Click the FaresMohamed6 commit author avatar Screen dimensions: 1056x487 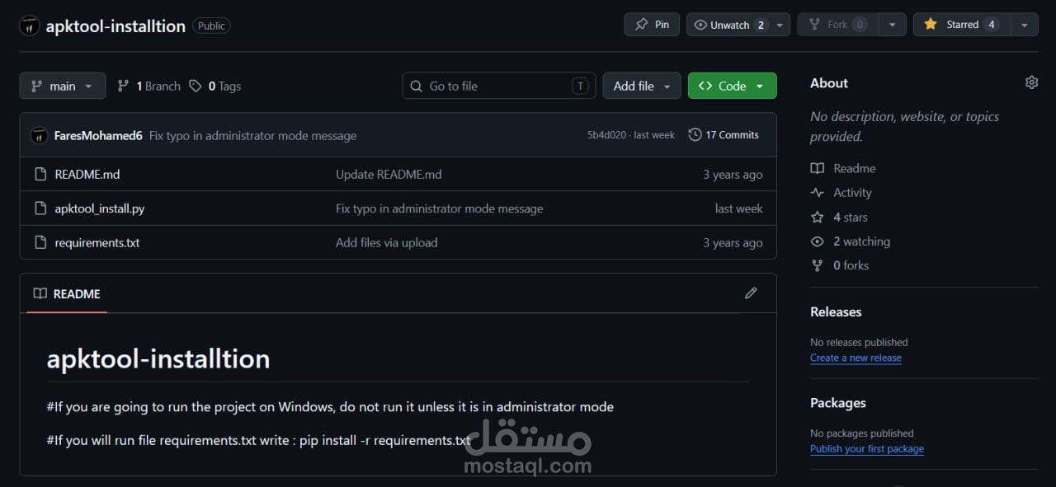(x=39, y=135)
